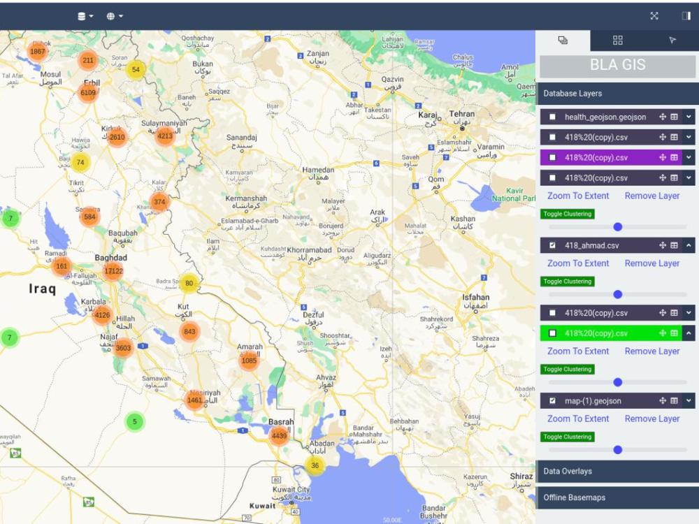Viewport: 699px width, 524px height.
Task: Expand the Data Overlays section
Action: pos(617,471)
